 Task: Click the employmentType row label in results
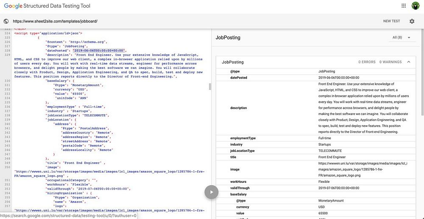(243, 138)
